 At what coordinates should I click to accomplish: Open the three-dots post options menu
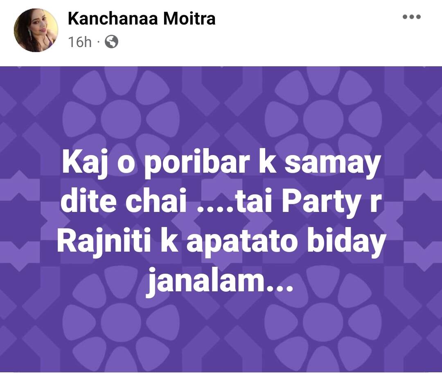pos(411,17)
